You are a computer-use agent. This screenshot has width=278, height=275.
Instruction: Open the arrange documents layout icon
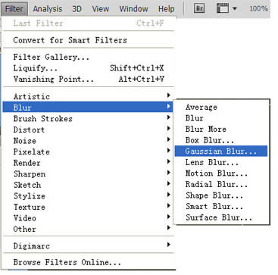pyautogui.click(x=223, y=8)
